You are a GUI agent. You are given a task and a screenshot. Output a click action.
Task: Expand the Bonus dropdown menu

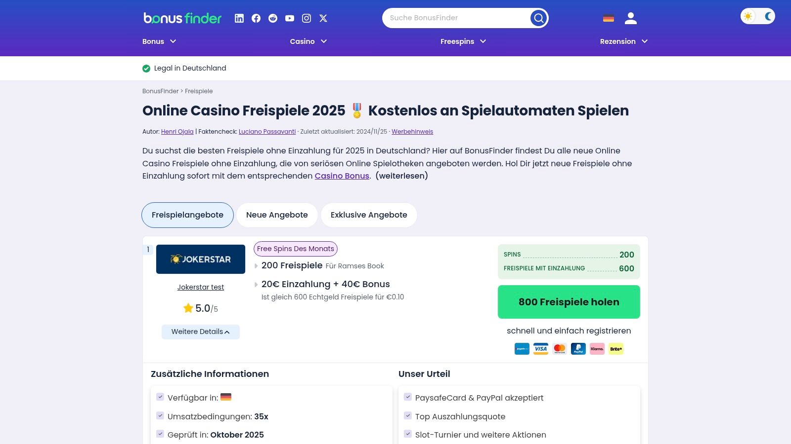159,41
